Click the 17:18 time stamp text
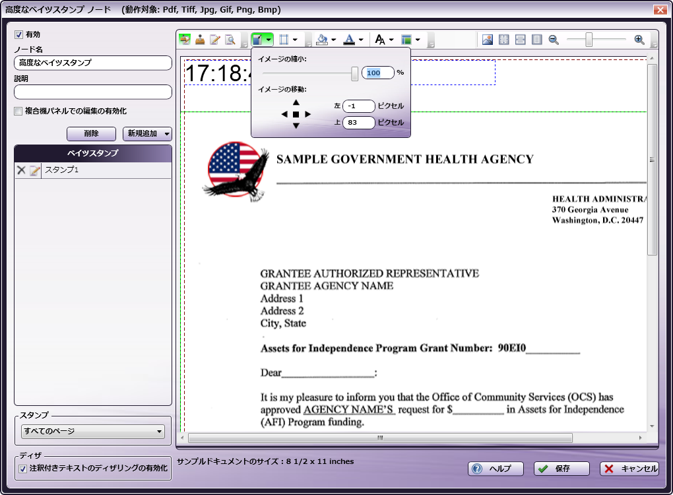This screenshot has height=495, width=673. tap(218, 73)
